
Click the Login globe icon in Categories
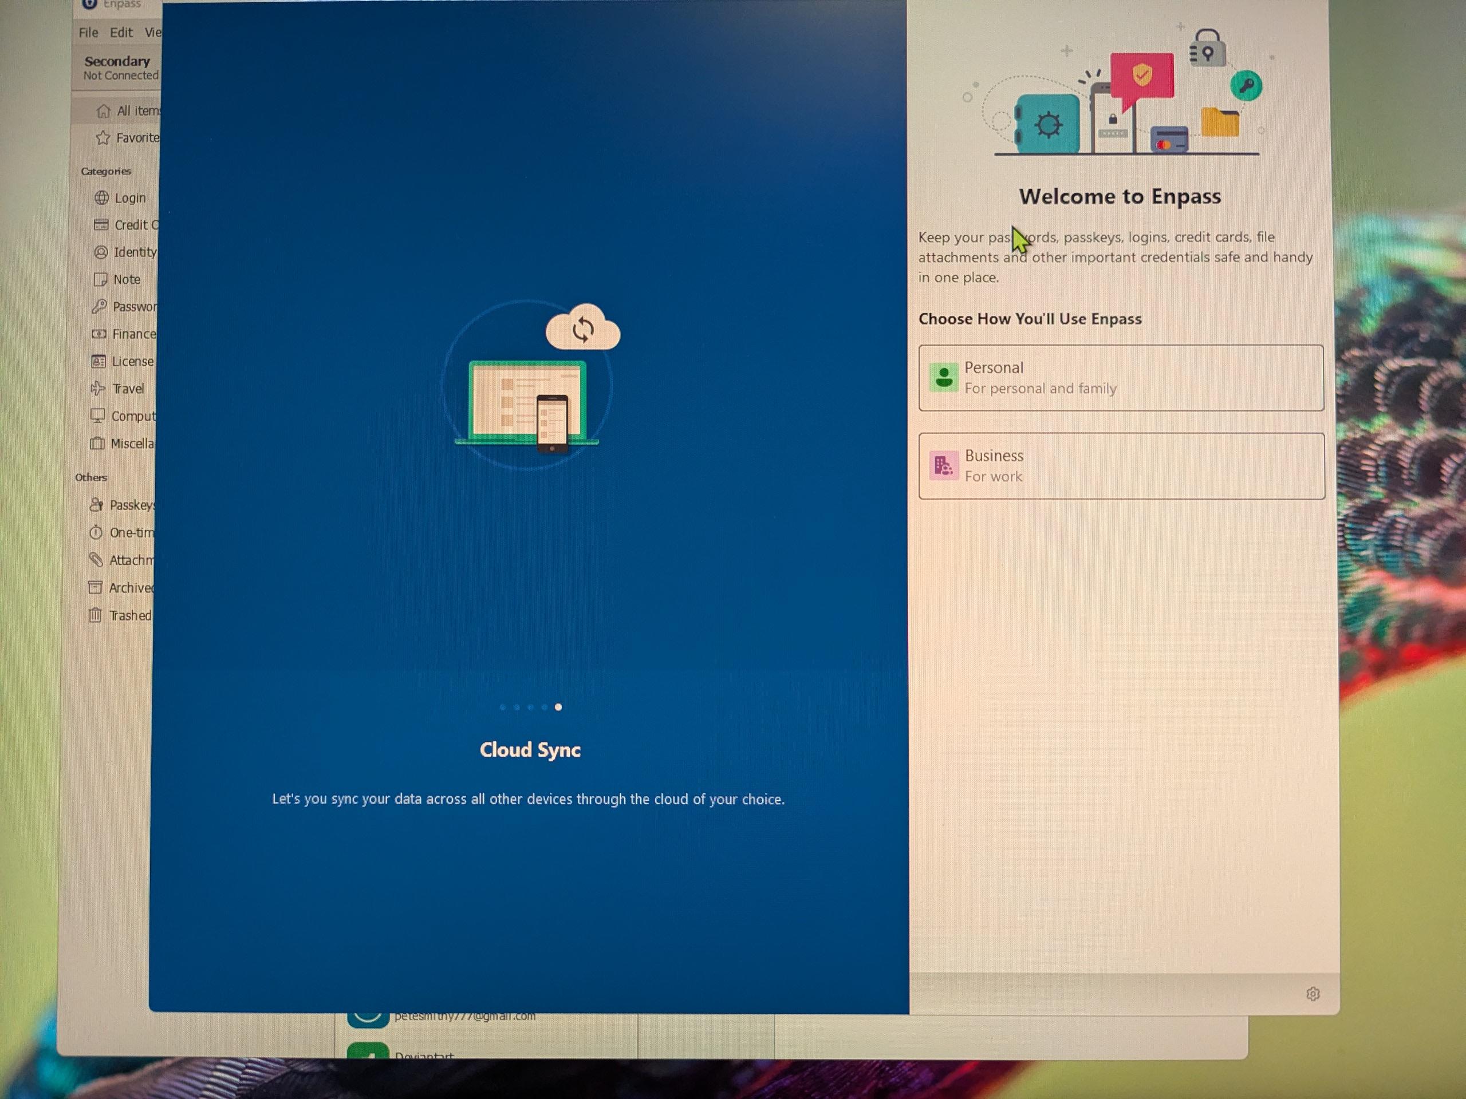[x=101, y=198]
